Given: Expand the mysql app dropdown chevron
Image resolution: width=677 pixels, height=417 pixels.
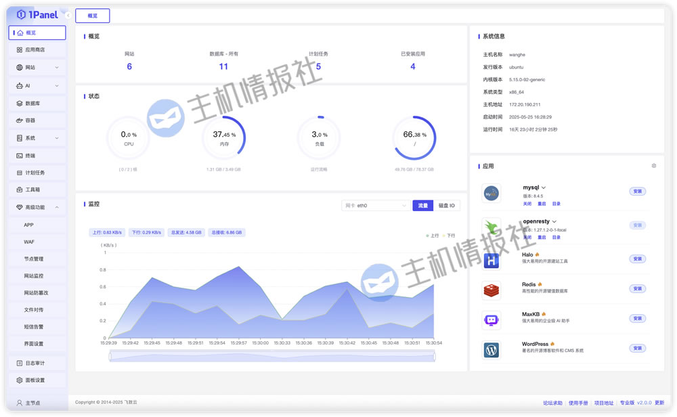Looking at the screenshot, I should coord(544,188).
